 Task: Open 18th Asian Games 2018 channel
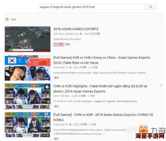66,34
